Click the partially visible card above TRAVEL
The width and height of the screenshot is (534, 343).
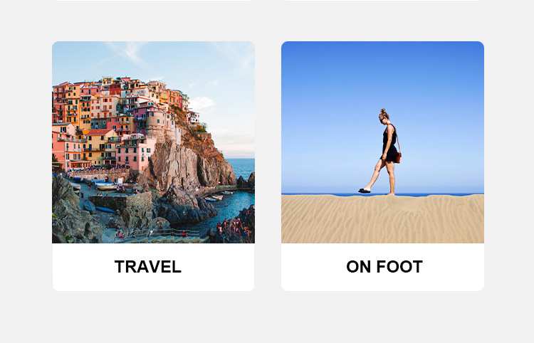[x=153, y=0]
